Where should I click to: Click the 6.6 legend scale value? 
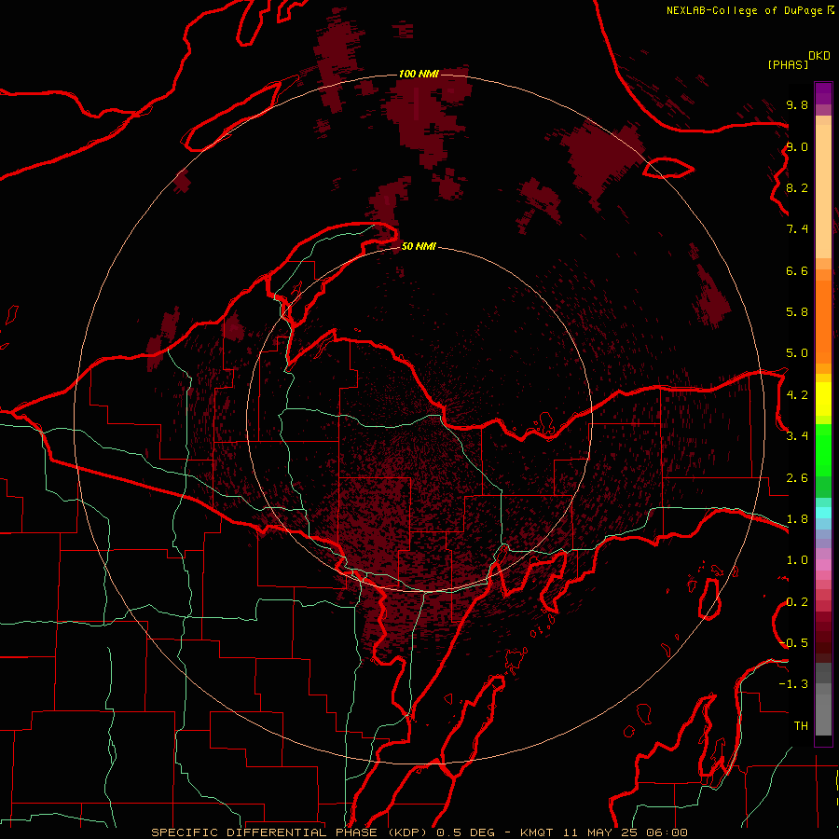tap(797, 270)
